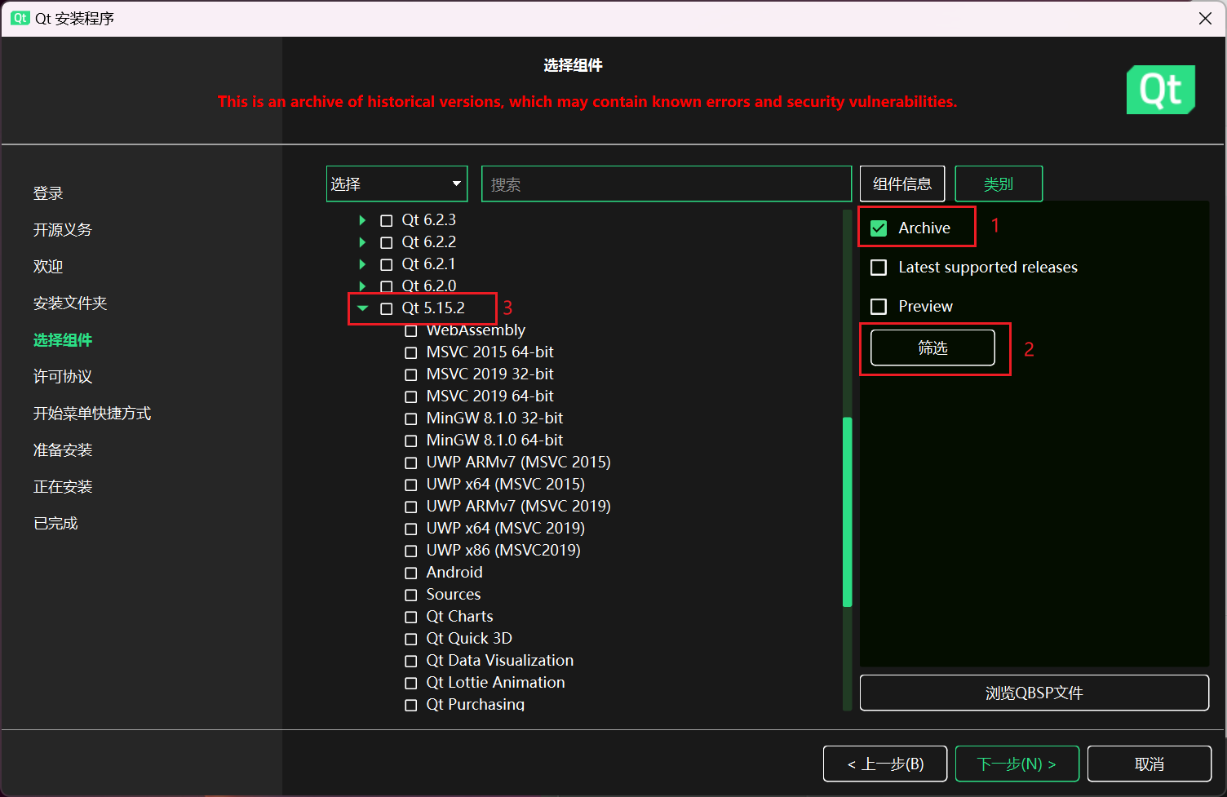This screenshot has height=797, width=1227.
Task: Check UWP x86 (MSVC2019) checkbox
Action: (x=411, y=551)
